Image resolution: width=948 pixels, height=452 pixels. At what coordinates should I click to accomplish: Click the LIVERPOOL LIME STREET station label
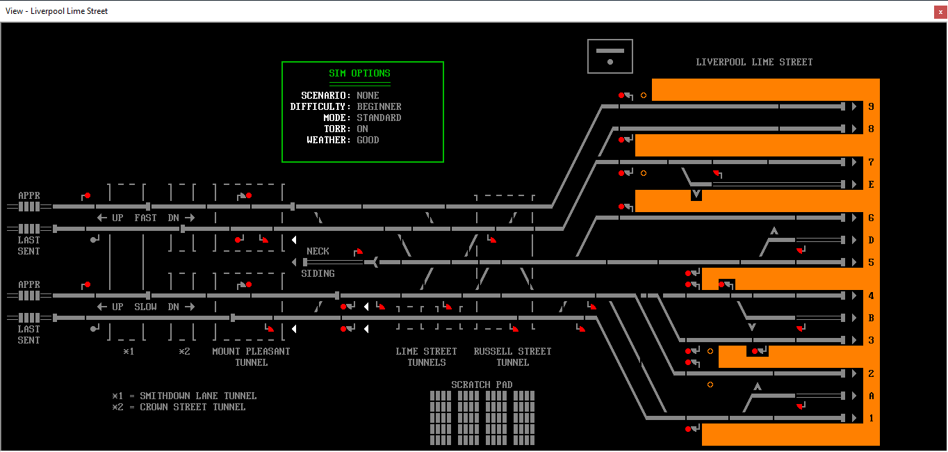coord(754,62)
